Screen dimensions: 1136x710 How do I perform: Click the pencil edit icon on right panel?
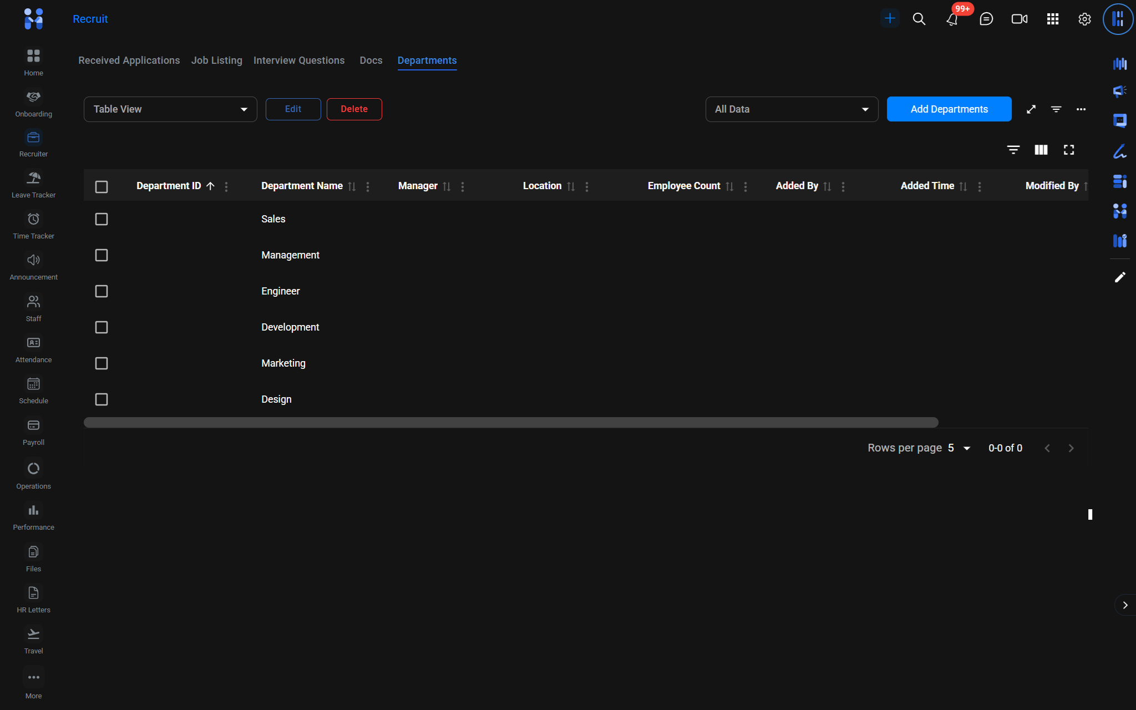pos(1119,277)
